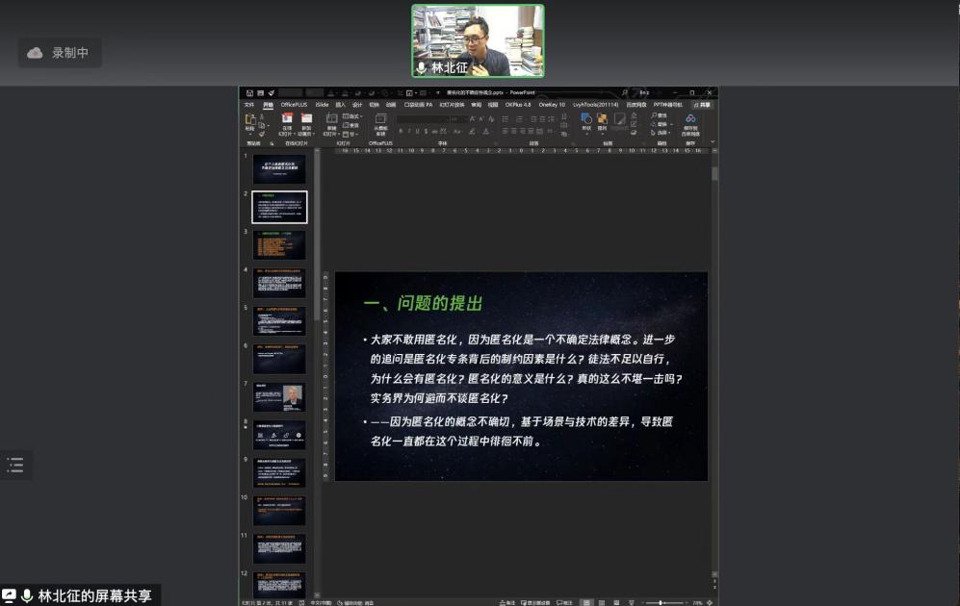Screen dimensions: 960x606
Task: Open the slide Layout dropdown
Action: tap(352, 116)
